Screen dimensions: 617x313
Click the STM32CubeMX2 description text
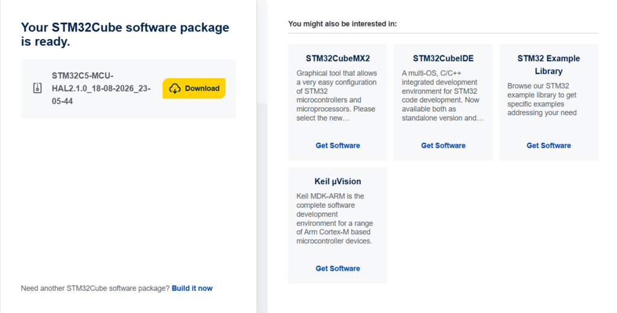[337, 96]
